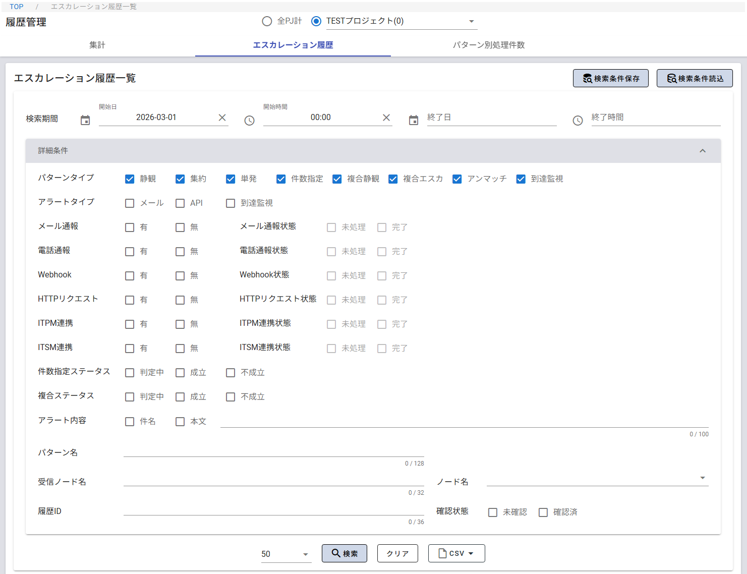Image resolution: width=747 pixels, height=574 pixels.
Task: Click the 検索条件保存 save search button
Action: [x=610, y=78]
